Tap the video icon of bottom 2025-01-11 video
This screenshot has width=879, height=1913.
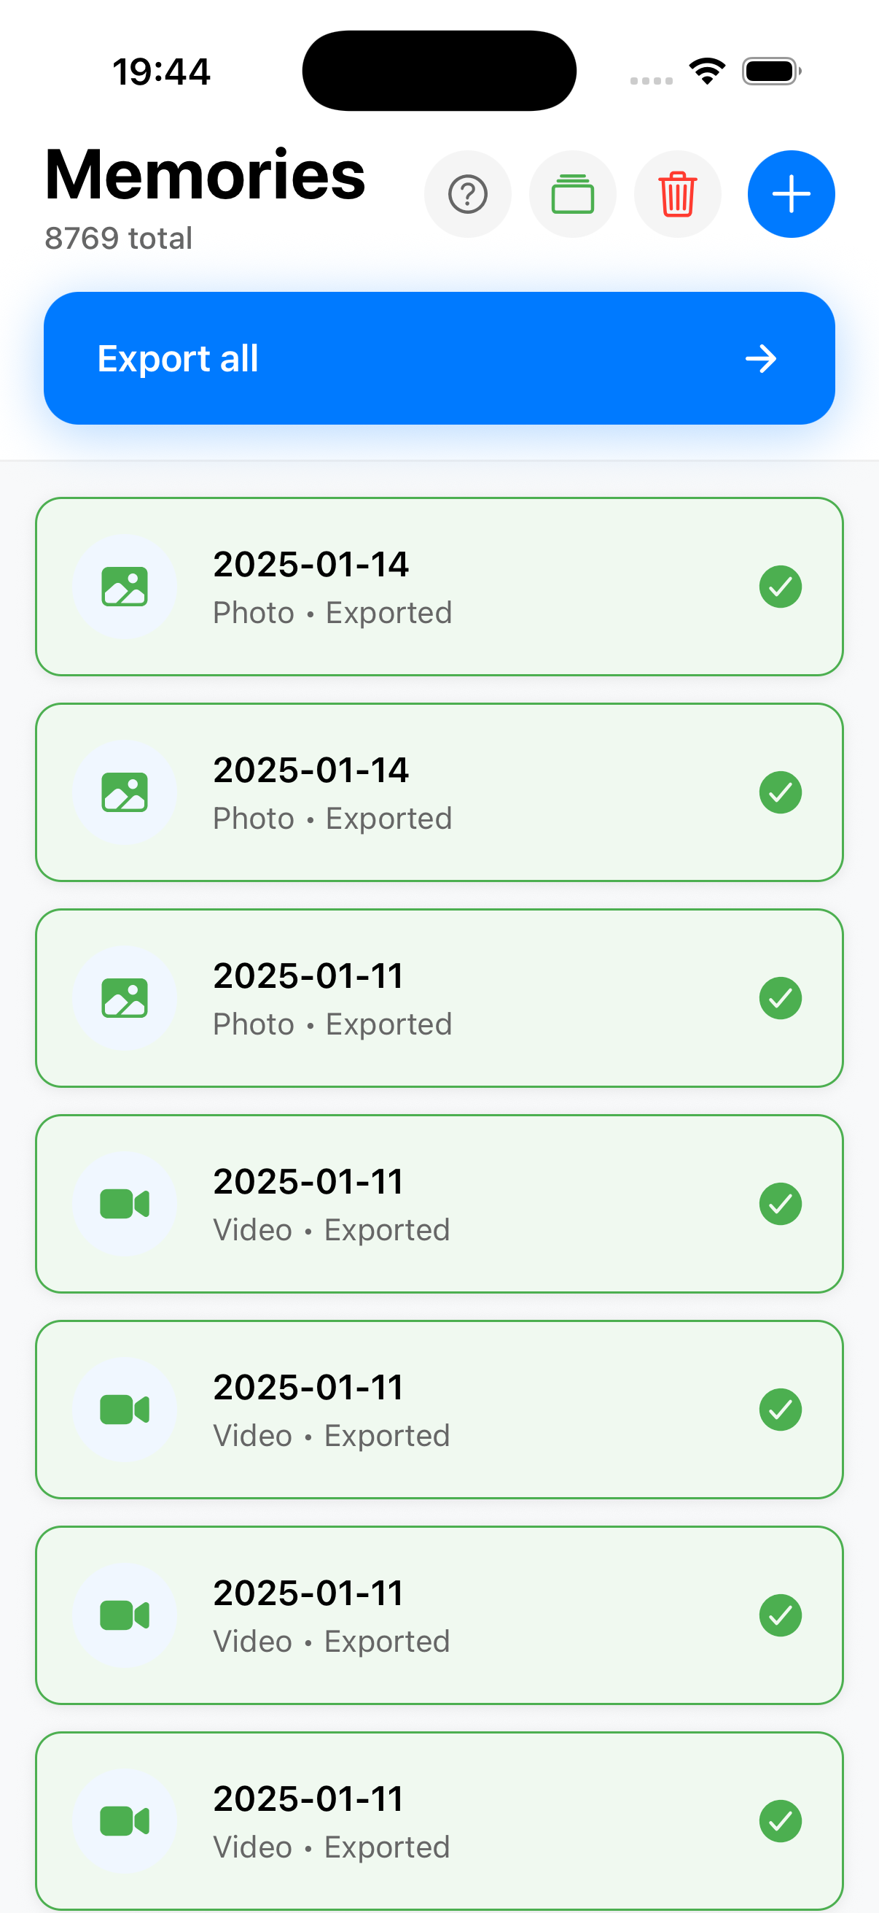(x=125, y=1821)
